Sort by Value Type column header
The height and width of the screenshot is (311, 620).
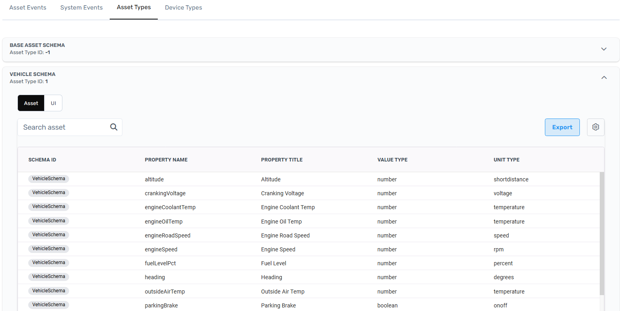coord(392,160)
